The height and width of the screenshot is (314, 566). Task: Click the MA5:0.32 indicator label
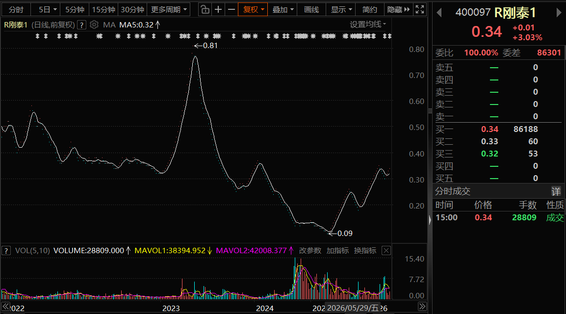[136, 25]
